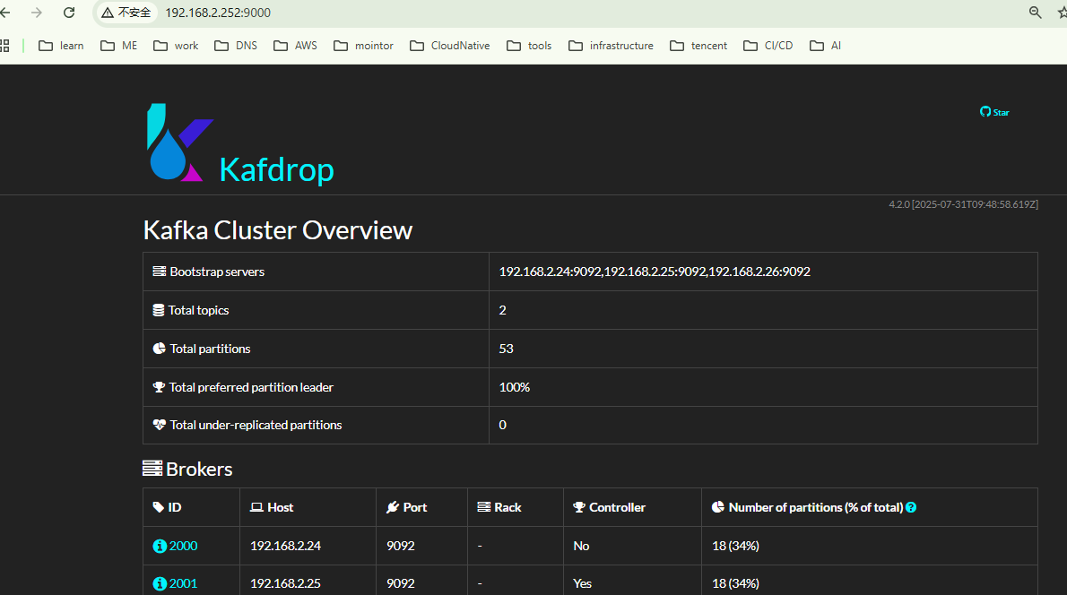
Task: Open the AWS bookmark folder
Action: 295,46
